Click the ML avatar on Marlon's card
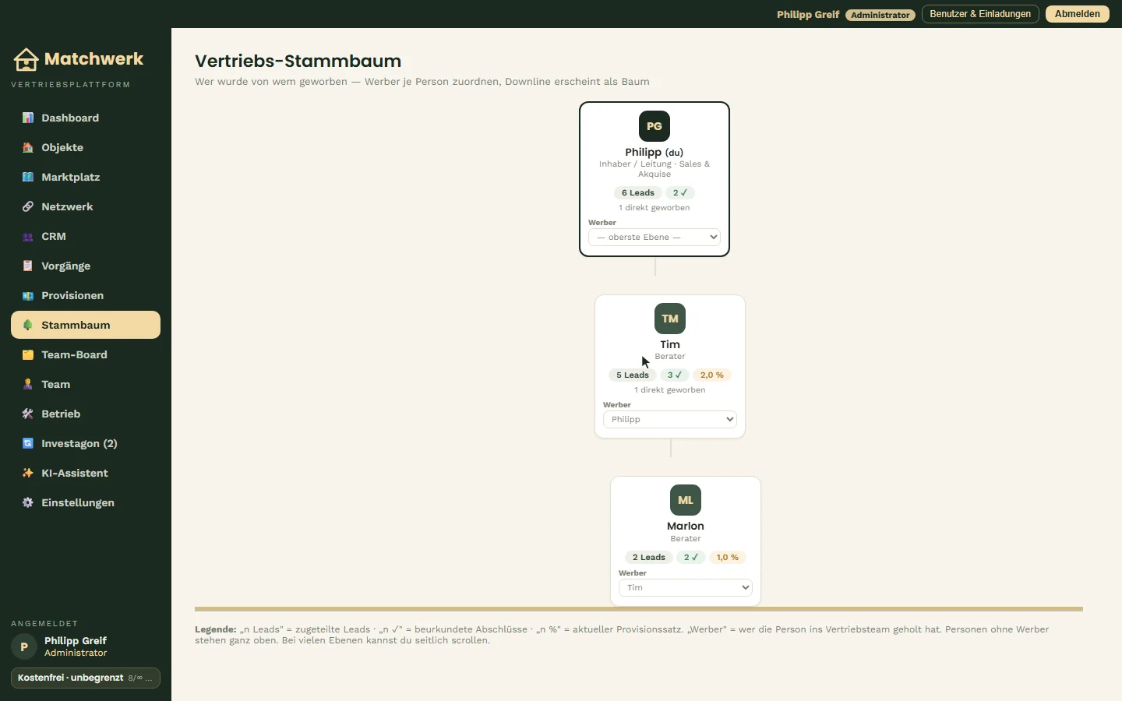The width and height of the screenshot is (1122, 701). [x=686, y=500]
